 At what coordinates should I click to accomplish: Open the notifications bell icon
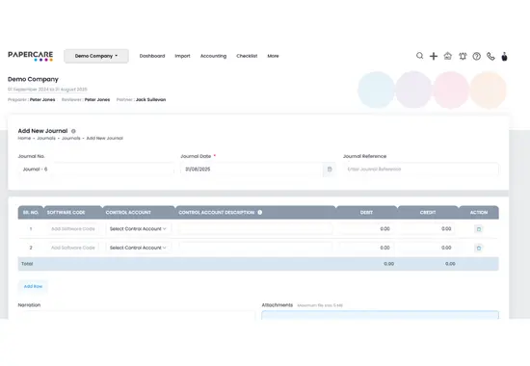click(x=463, y=56)
